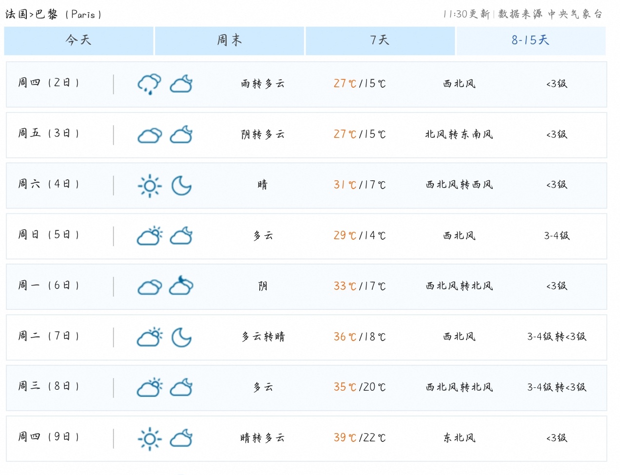Switch to the 今天 tab
The width and height of the screenshot is (620, 475).
(x=78, y=40)
